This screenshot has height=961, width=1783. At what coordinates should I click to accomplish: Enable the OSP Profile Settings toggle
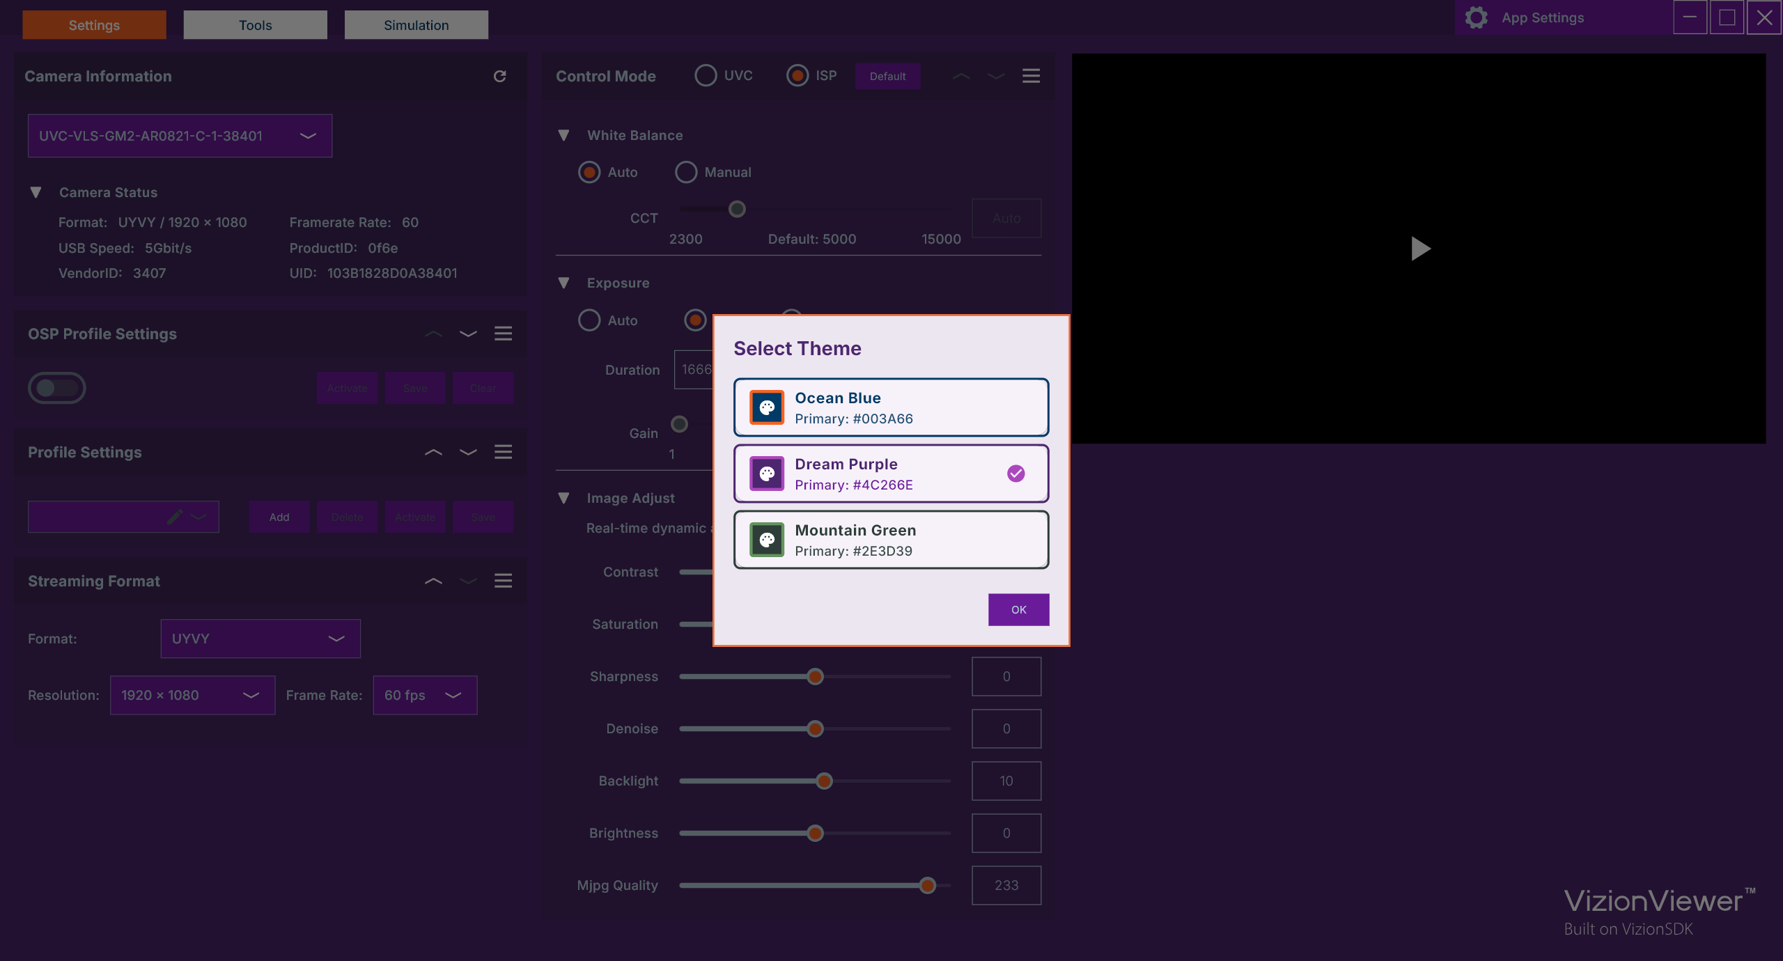57,387
